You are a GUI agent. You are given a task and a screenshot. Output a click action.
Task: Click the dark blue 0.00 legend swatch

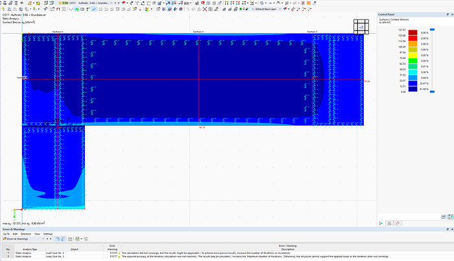point(412,89)
